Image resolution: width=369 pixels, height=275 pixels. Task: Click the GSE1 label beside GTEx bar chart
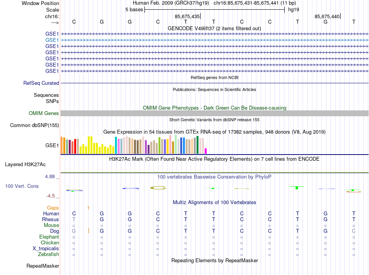tap(52, 146)
